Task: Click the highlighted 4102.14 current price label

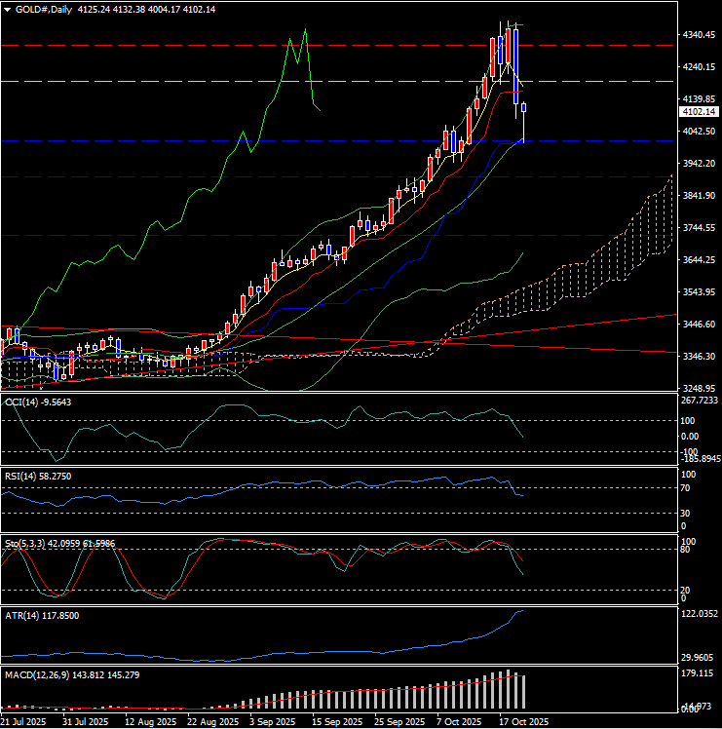Action: (x=698, y=112)
